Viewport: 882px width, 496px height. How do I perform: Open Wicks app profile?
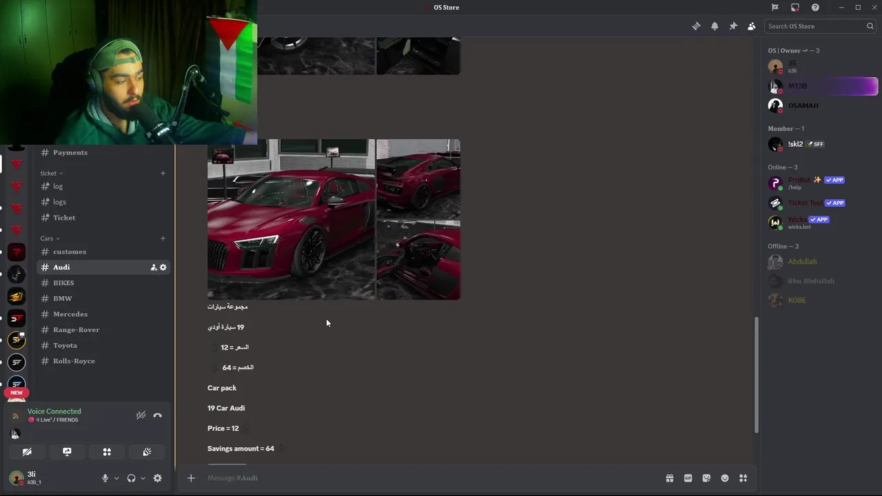[822, 223]
